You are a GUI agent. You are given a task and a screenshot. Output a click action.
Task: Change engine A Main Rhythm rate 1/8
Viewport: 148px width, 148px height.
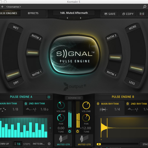click(15, 109)
